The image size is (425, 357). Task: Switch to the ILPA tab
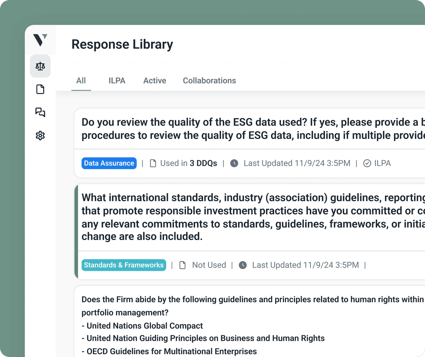click(117, 81)
